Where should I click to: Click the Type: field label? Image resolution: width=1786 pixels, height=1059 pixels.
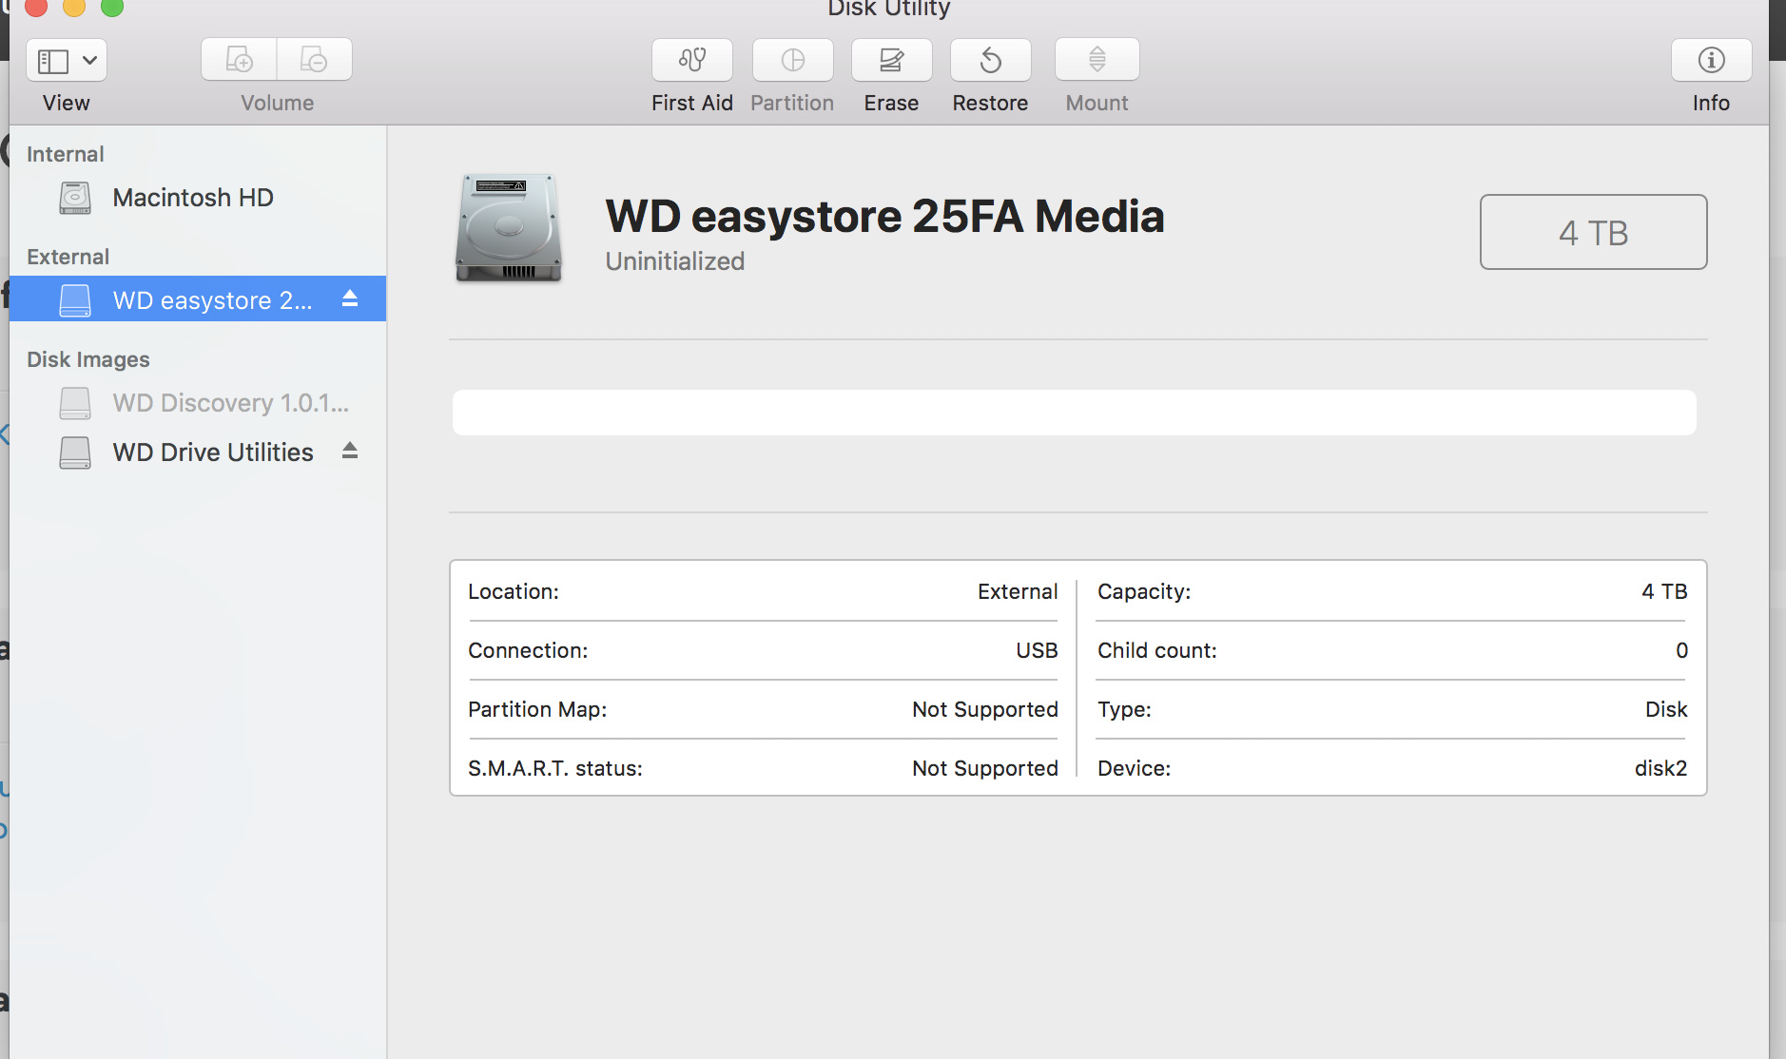[1124, 709]
